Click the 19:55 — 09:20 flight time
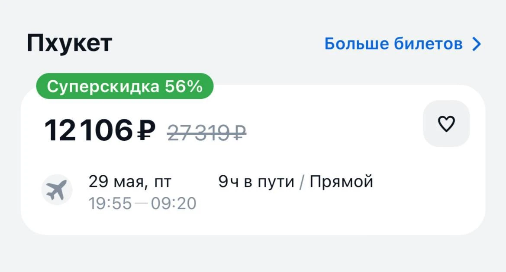Viewport: 506px width, 272px height. click(142, 203)
